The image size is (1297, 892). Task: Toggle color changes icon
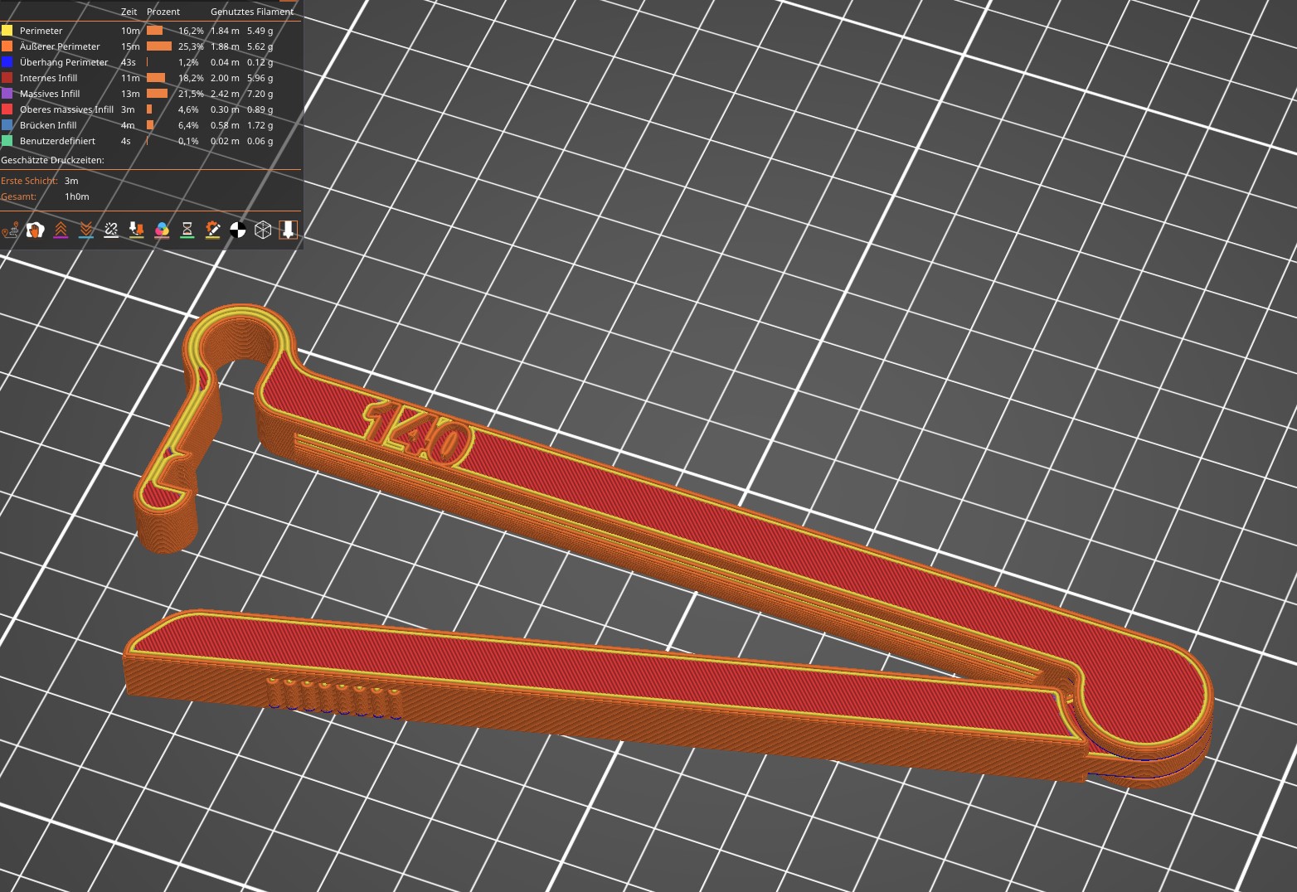point(162,230)
